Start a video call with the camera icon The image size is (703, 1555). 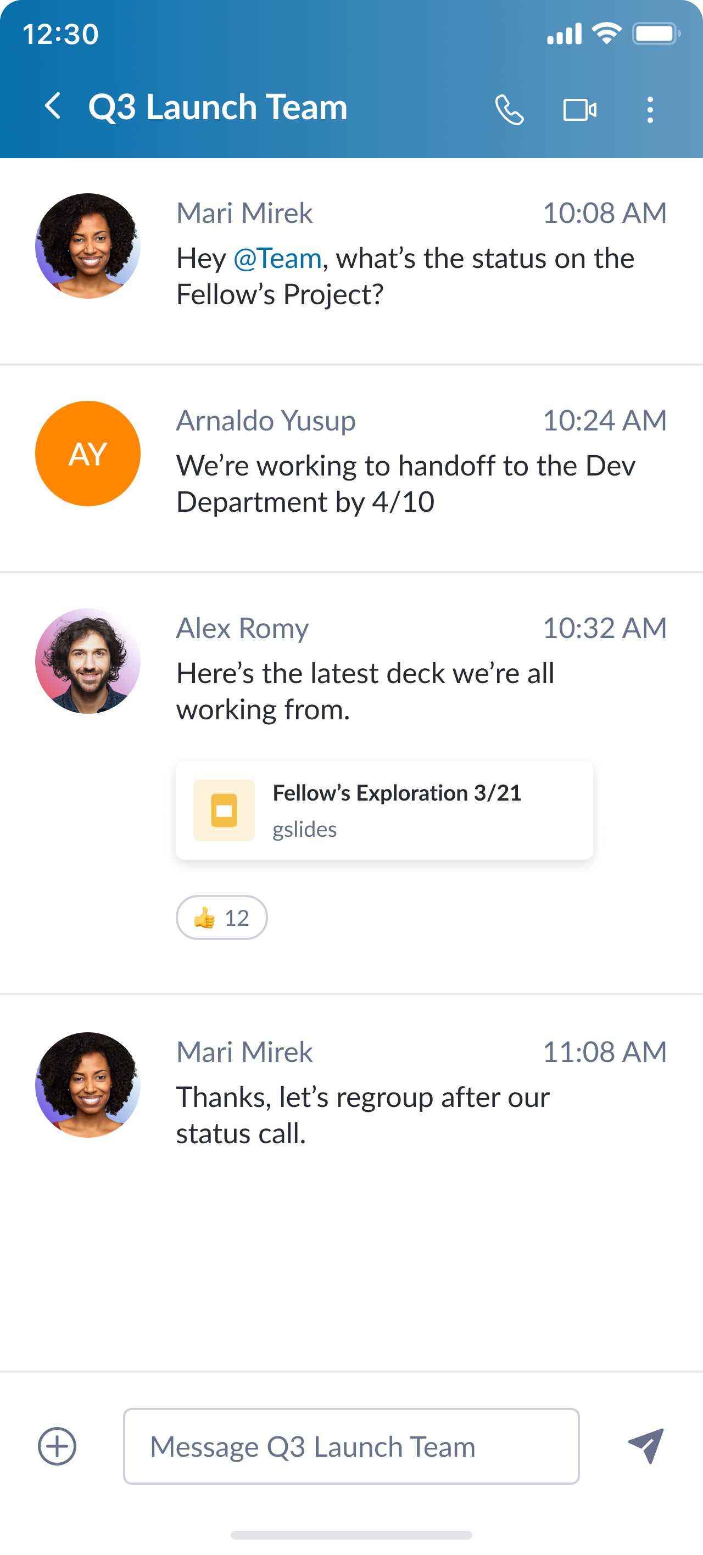click(x=580, y=110)
